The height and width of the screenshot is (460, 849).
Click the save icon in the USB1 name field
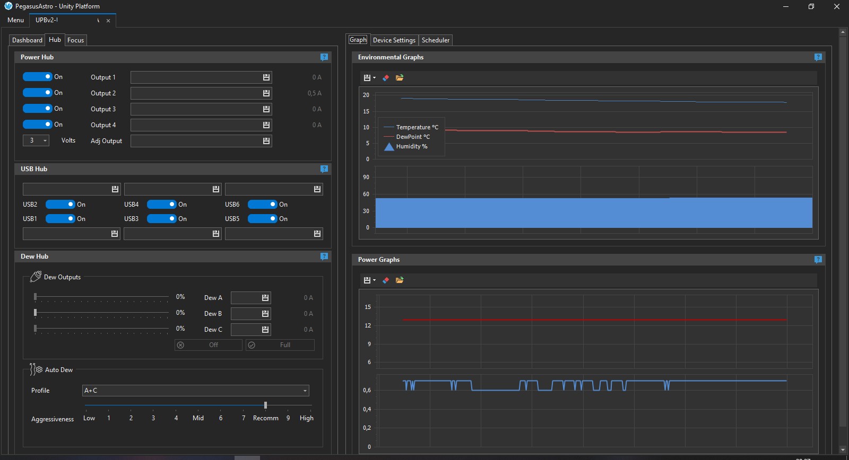pyautogui.click(x=115, y=234)
